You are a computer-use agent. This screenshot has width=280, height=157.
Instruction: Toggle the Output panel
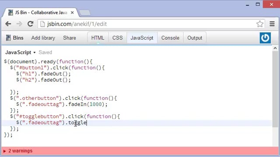(195, 38)
